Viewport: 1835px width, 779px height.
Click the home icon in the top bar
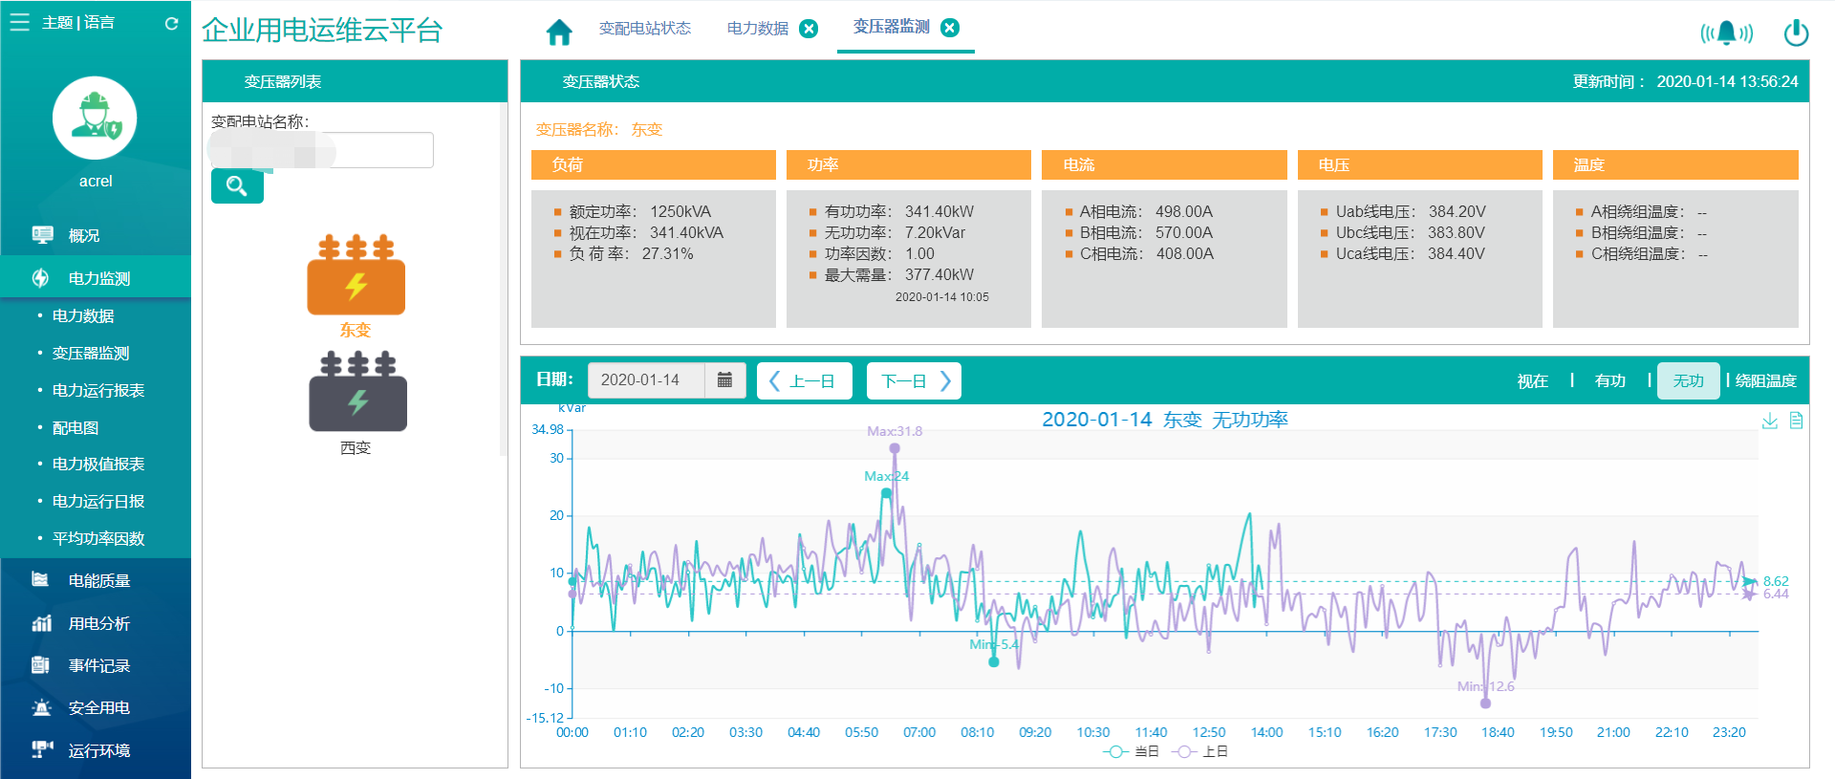[559, 32]
